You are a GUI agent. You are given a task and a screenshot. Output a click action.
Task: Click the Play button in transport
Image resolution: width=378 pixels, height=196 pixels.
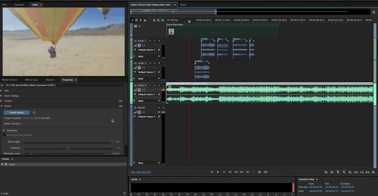click(218, 172)
